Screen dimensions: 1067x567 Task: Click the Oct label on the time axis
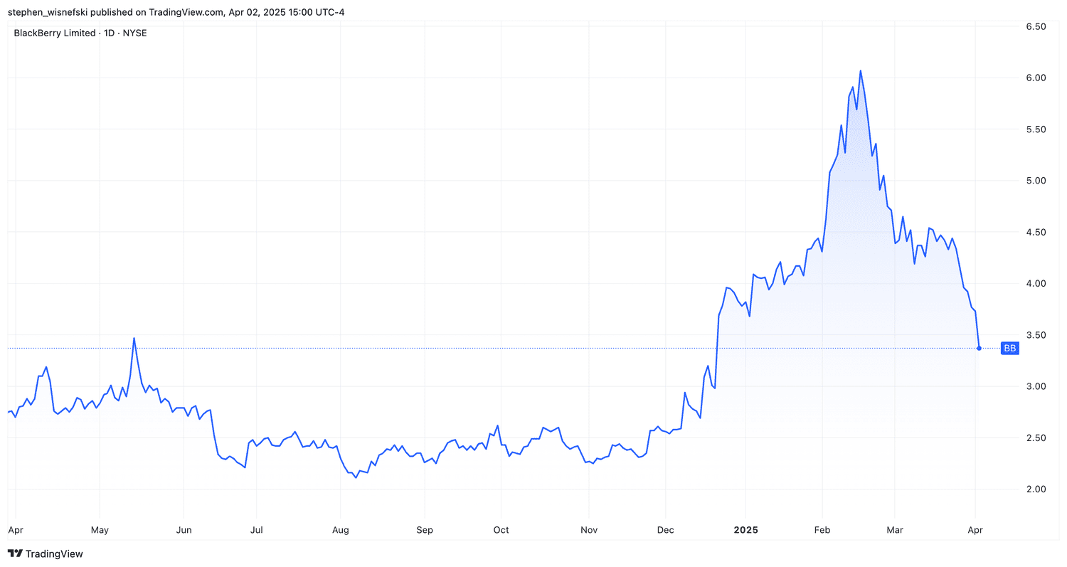tap(501, 530)
